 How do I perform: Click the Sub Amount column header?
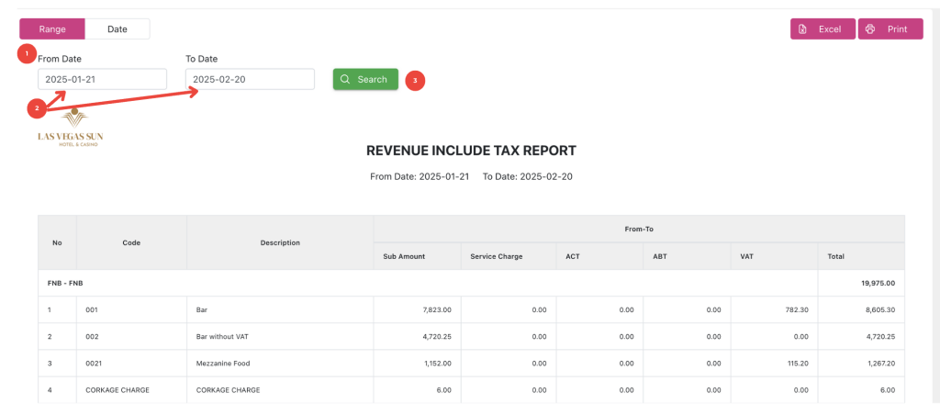404,256
